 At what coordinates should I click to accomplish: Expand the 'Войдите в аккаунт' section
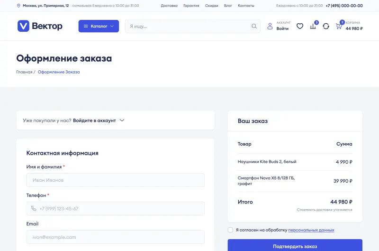point(99,121)
